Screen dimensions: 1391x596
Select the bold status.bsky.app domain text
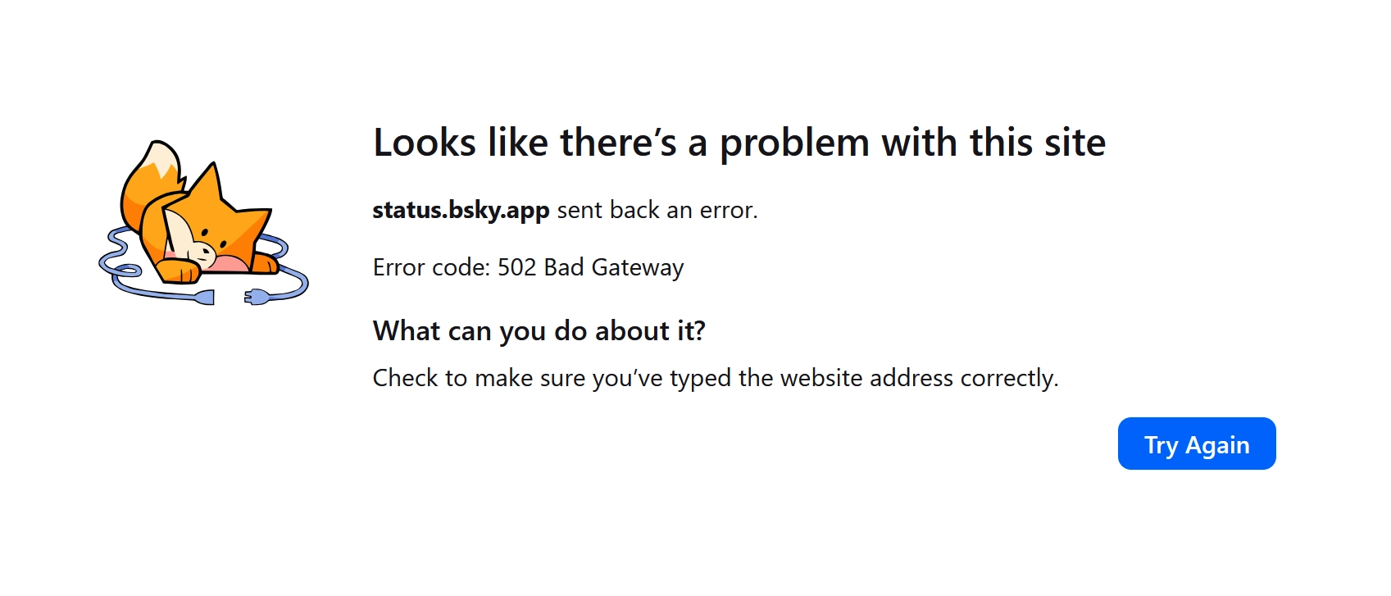point(461,210)
